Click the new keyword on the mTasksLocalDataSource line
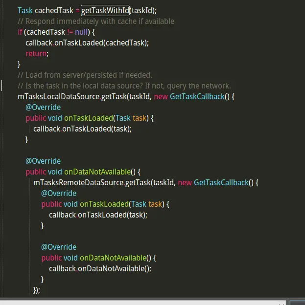This screenshot has width=305, height=305. pos(161,96)
